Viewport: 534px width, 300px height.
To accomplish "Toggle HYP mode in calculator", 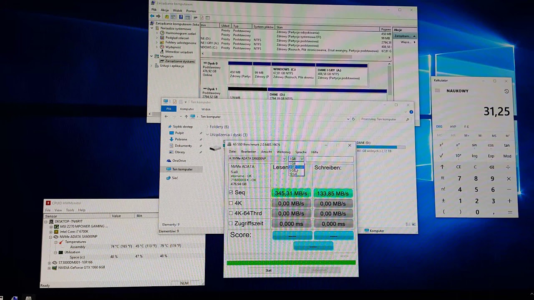I will [453, 127].
